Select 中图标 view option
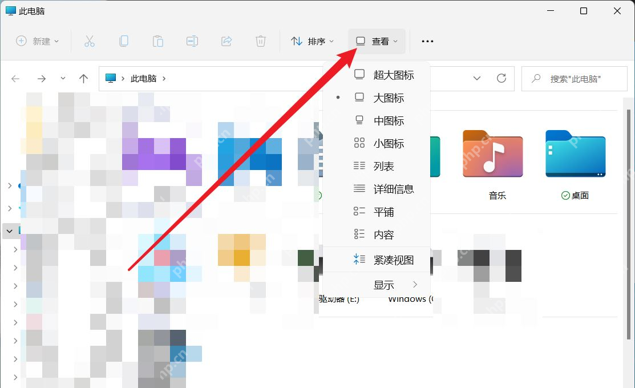 tap(376, 120)
